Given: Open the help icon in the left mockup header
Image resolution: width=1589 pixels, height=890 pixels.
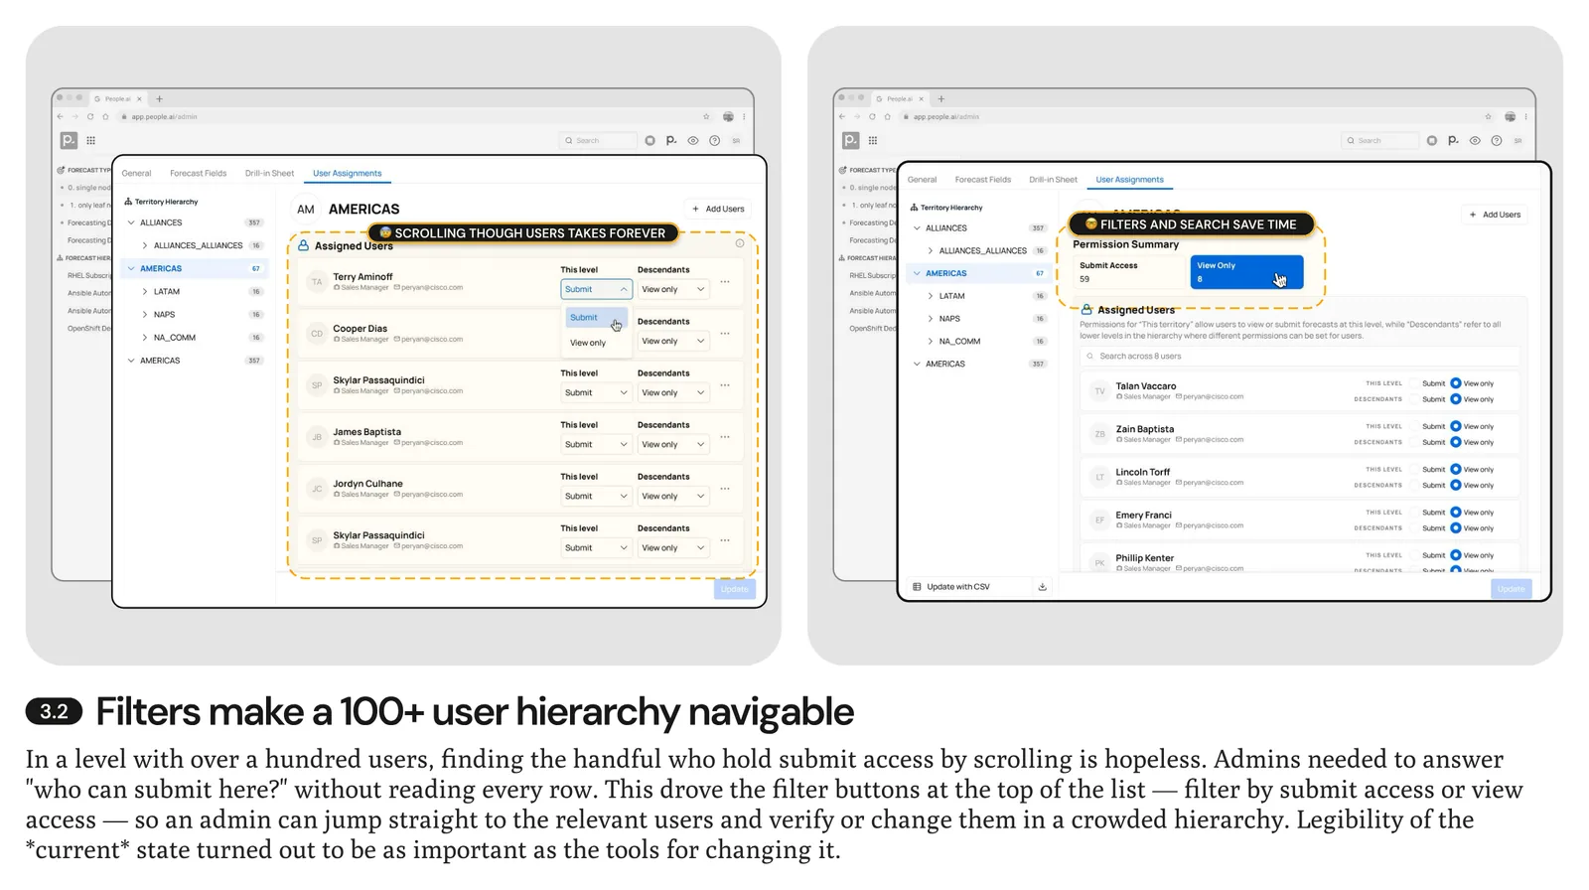Looking at the screenshot, I should (x=715, y=141).
